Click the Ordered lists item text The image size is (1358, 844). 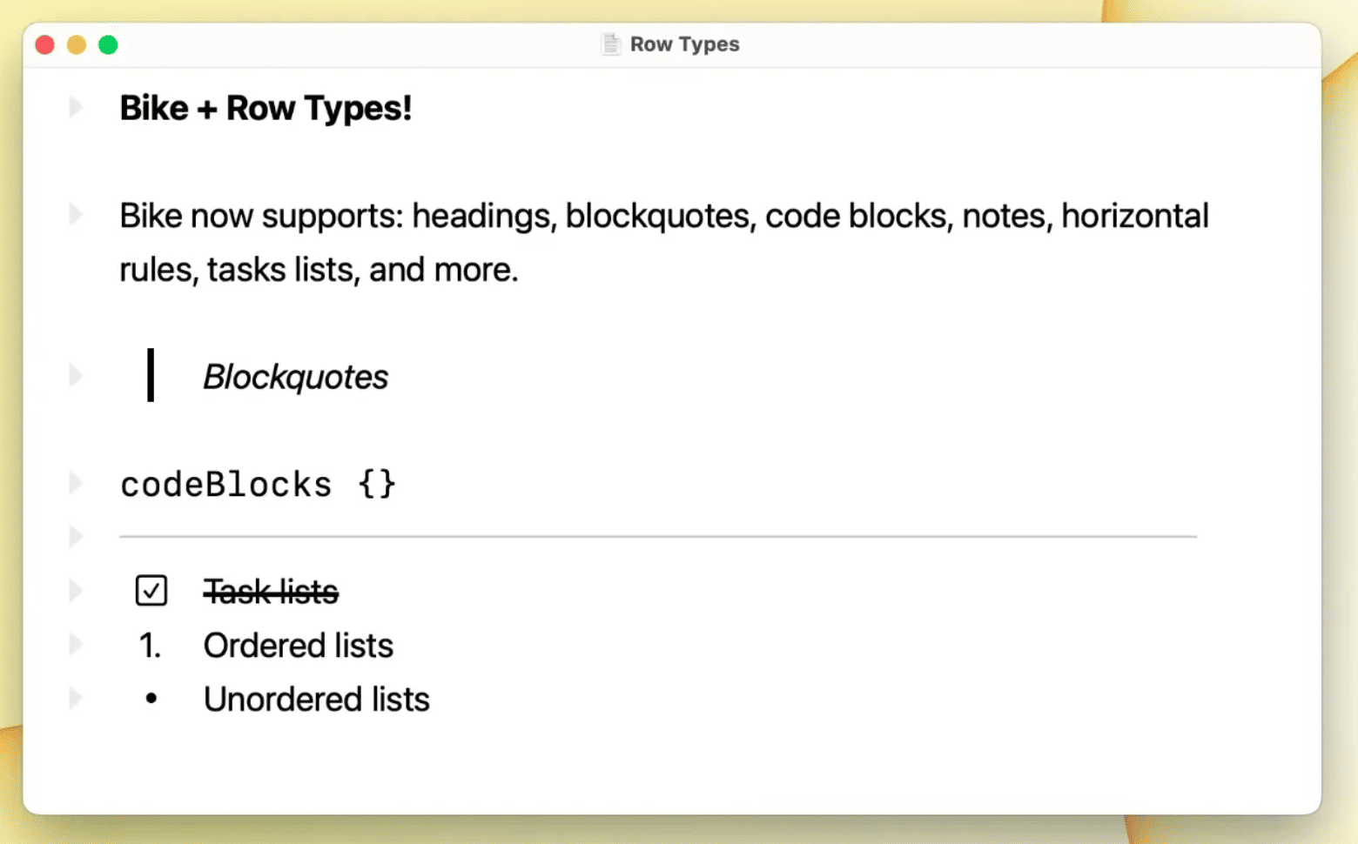(x=299, y=646)
